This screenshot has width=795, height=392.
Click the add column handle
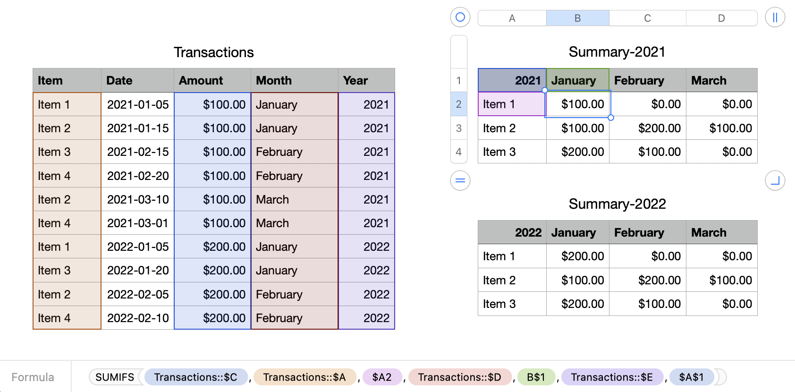775,17
